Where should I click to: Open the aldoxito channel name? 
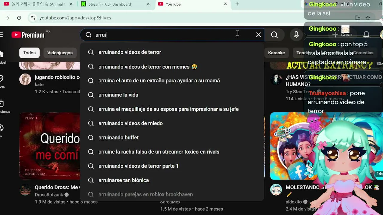(294, 202)
